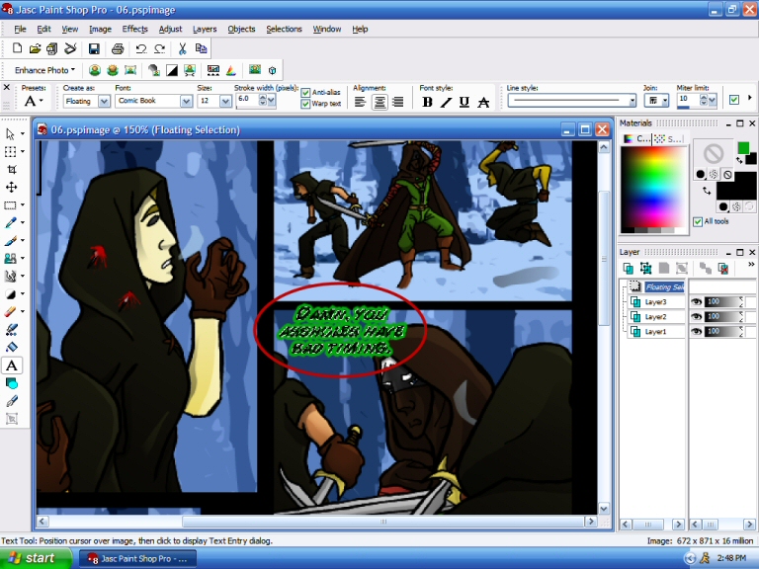Click the Print icon in the toolbar

pyautogui.click(x=118, y=48)
